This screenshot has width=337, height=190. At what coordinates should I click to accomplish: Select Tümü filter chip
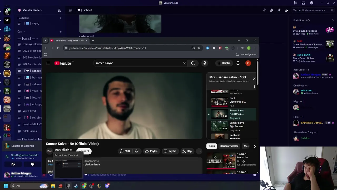pos(211,146)
